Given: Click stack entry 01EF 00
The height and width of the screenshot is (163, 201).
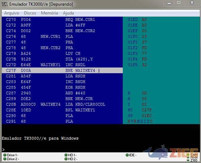Looking at the screenshot, I should pyautogui.click(x=137, y=31).
